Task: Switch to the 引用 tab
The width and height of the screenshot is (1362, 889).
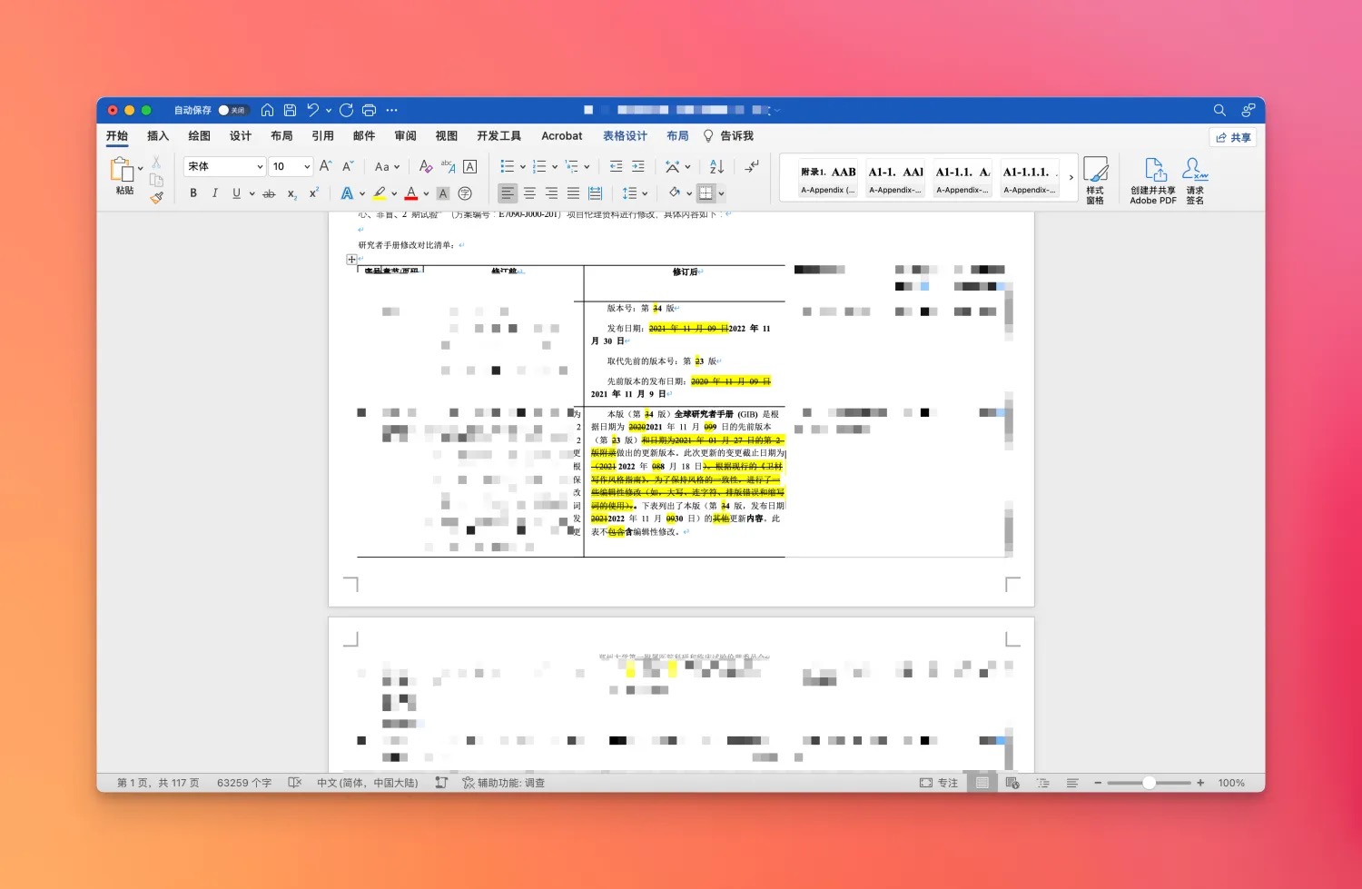Action: 322,136
